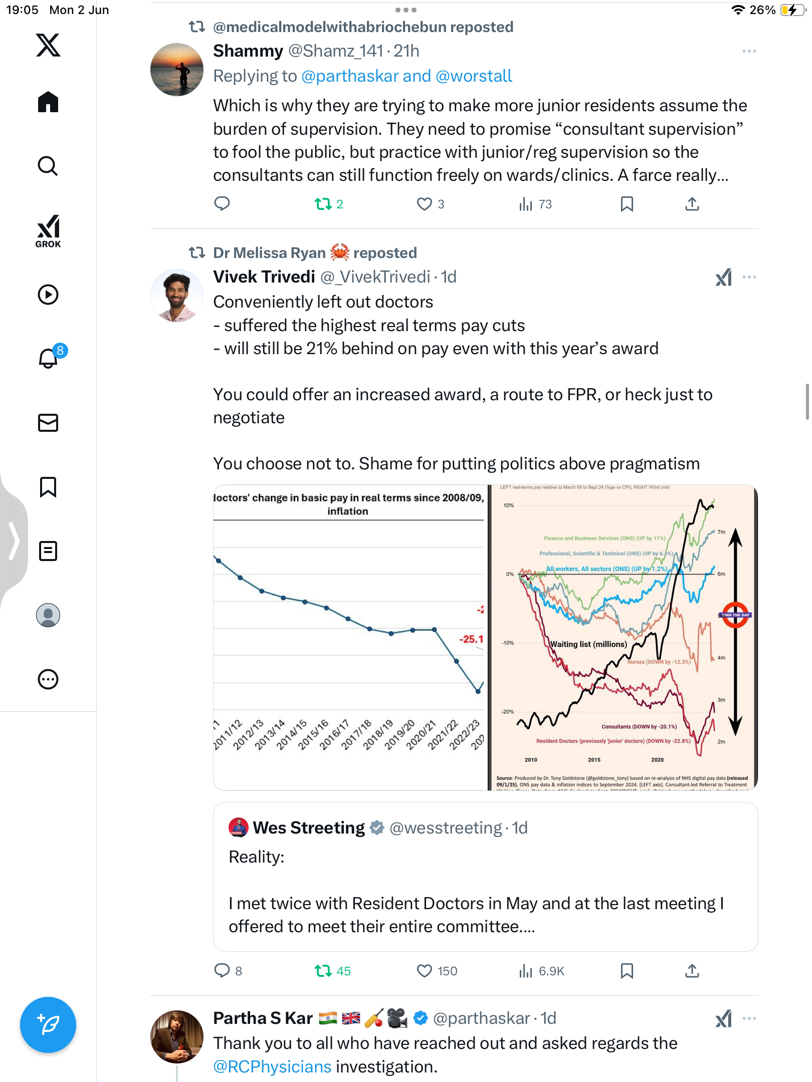Open the More menu in the sidebar
812x1082 pixels.
[48, 679]
